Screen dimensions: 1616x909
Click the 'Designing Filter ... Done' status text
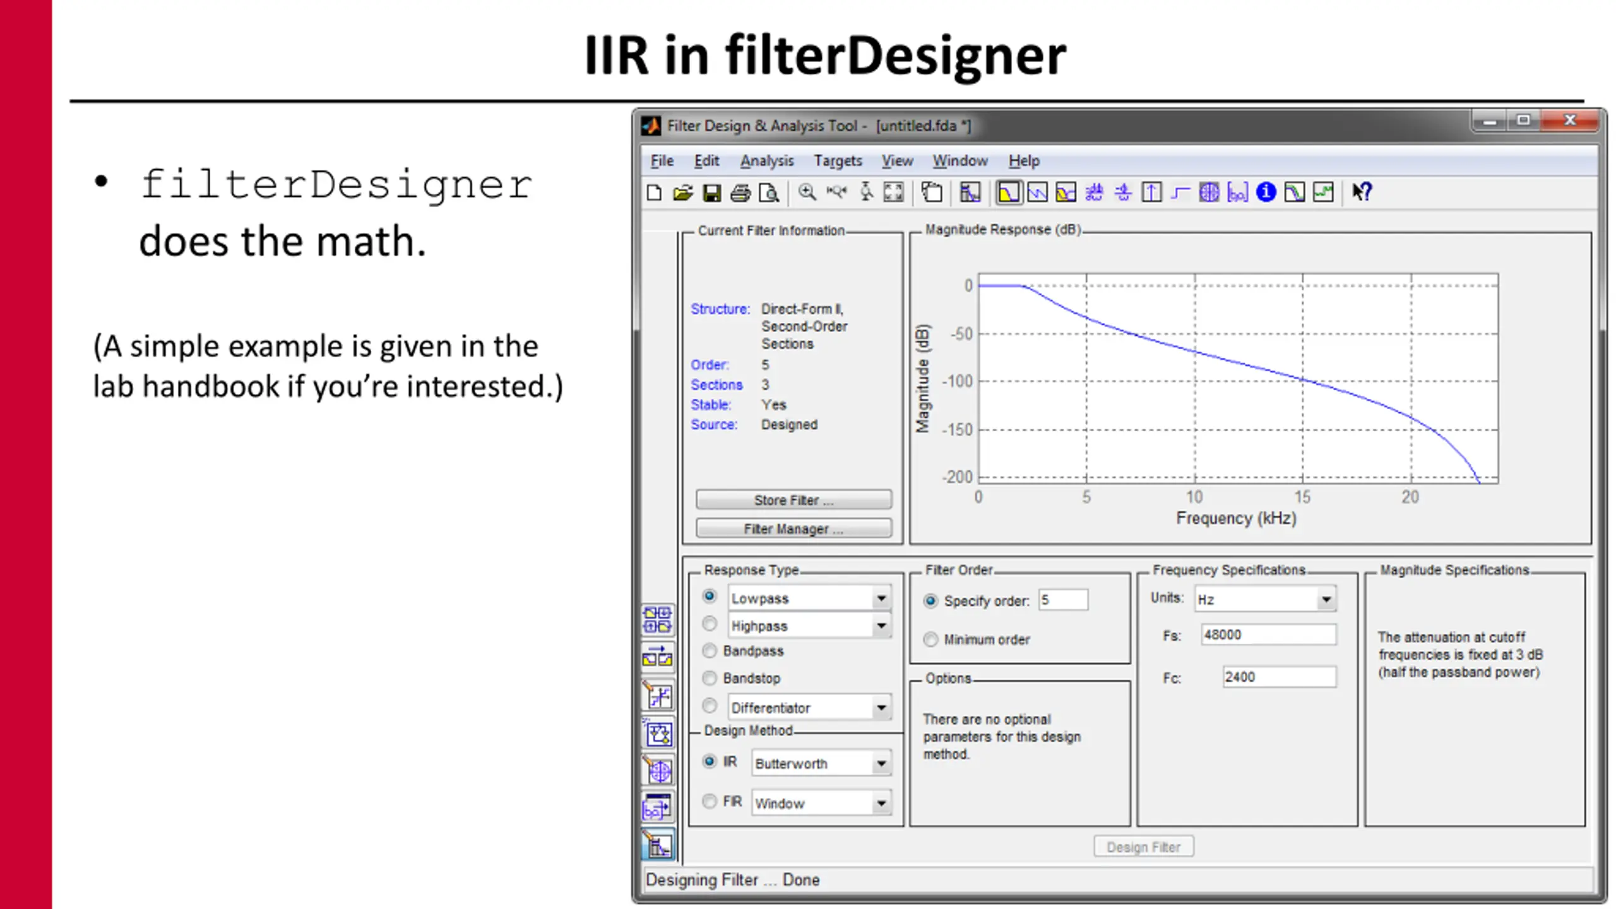732,880
